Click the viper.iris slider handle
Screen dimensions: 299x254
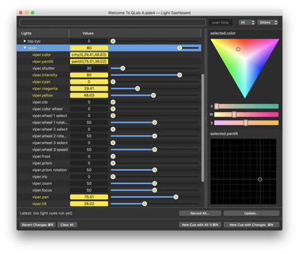point(113,176)
